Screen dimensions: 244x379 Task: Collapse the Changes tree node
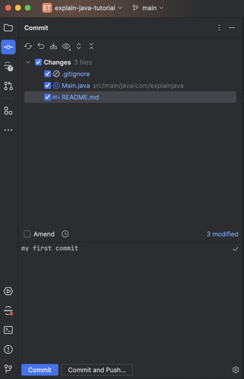click(x=28, y=62)
